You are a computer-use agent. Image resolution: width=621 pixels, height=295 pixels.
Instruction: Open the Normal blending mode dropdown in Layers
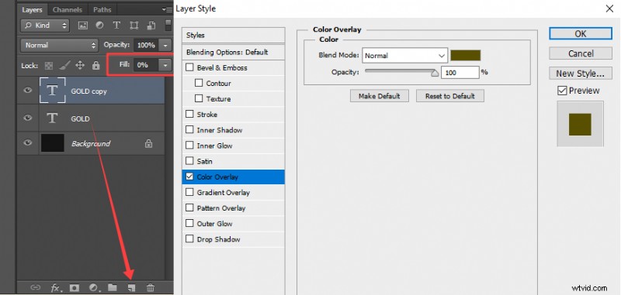pos(59,45)
